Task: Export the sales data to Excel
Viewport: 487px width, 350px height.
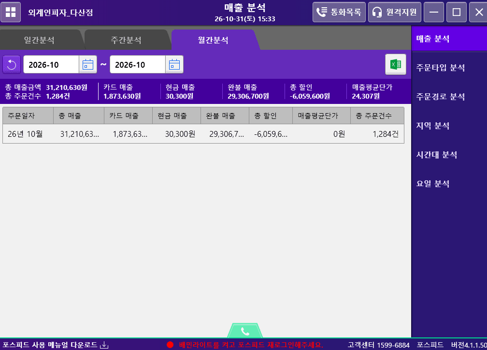Action: (395, 64)
